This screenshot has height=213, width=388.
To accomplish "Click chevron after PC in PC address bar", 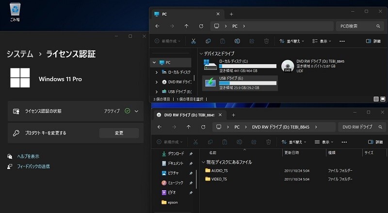I will (x=244, y=26).
